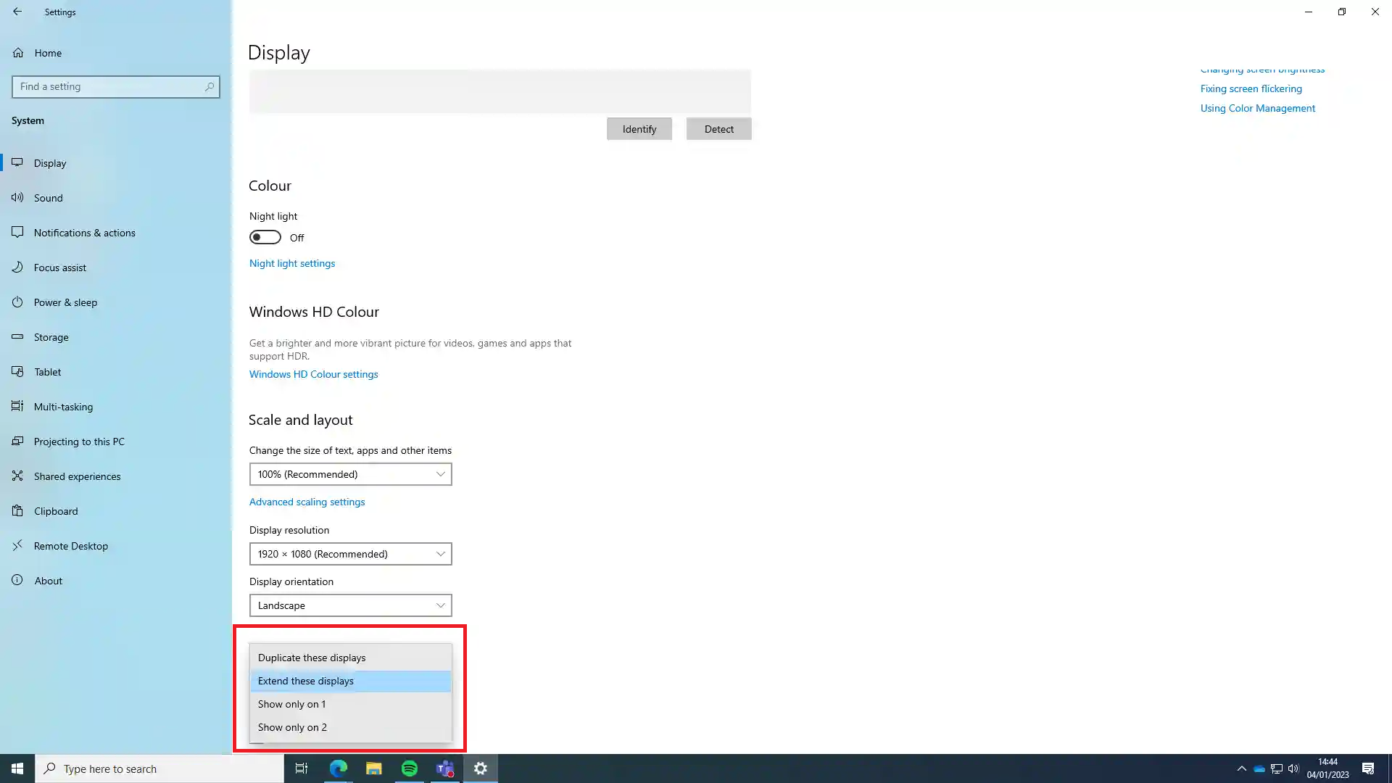The width and height of the screenshot is (1392, 783).
Task: Open Focus assist settings
Action: [x=60, y=267]
